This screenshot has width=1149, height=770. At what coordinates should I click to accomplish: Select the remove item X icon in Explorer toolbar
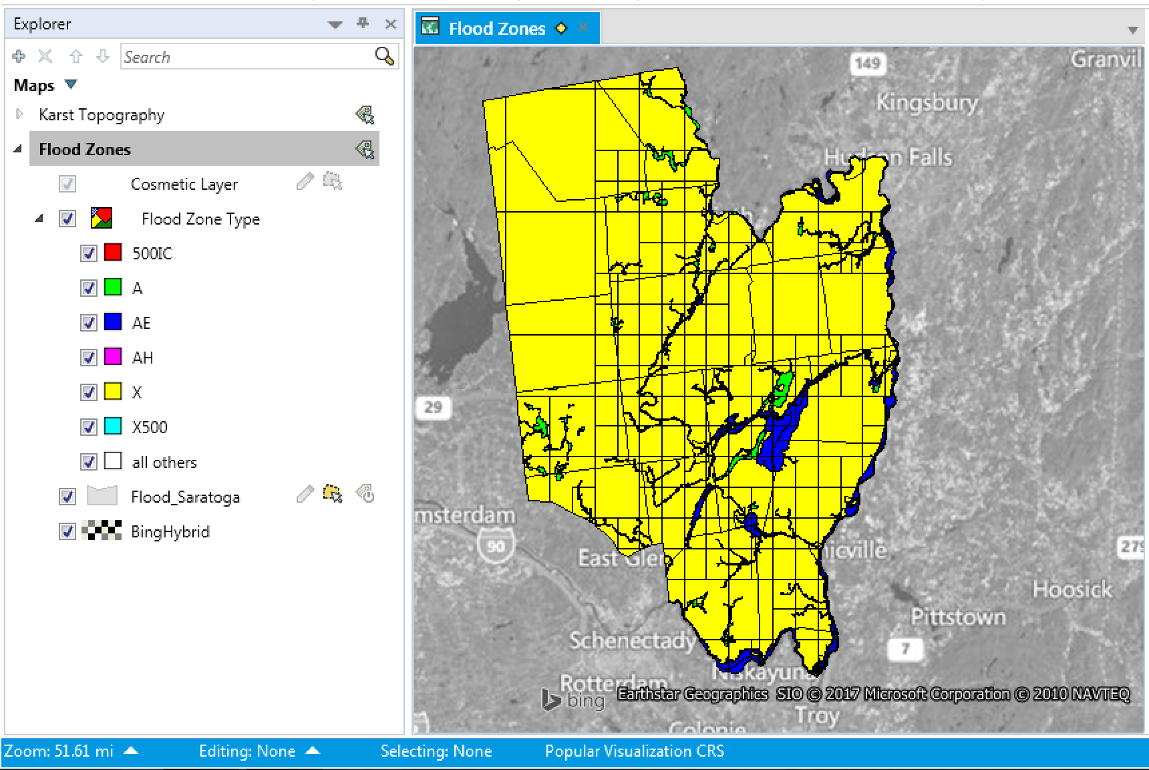click(x=45, y=56)
